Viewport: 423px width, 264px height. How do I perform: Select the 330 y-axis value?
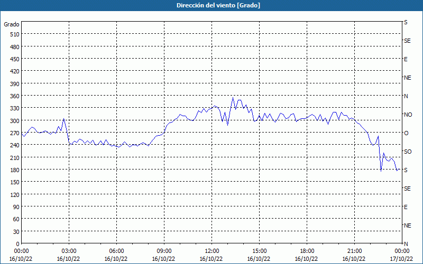pyautogui.click(x=15, y=108)
